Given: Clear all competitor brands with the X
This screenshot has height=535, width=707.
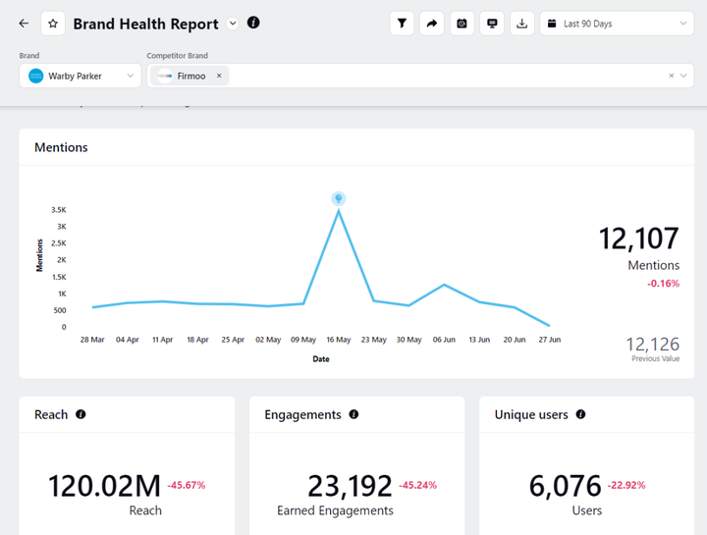Looking at the screenshot, I should click(x=672, y=76).
